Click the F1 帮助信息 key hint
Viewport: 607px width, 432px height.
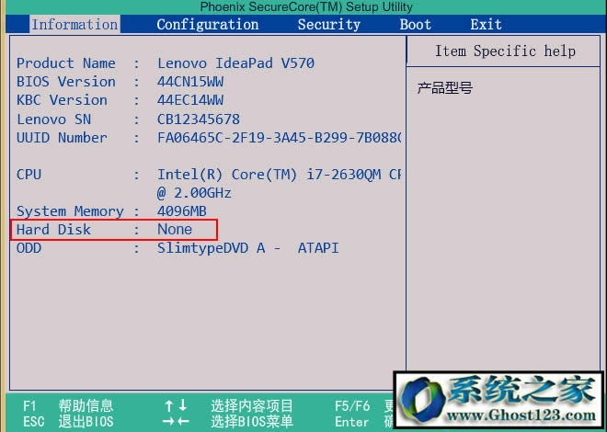point(68,405)
